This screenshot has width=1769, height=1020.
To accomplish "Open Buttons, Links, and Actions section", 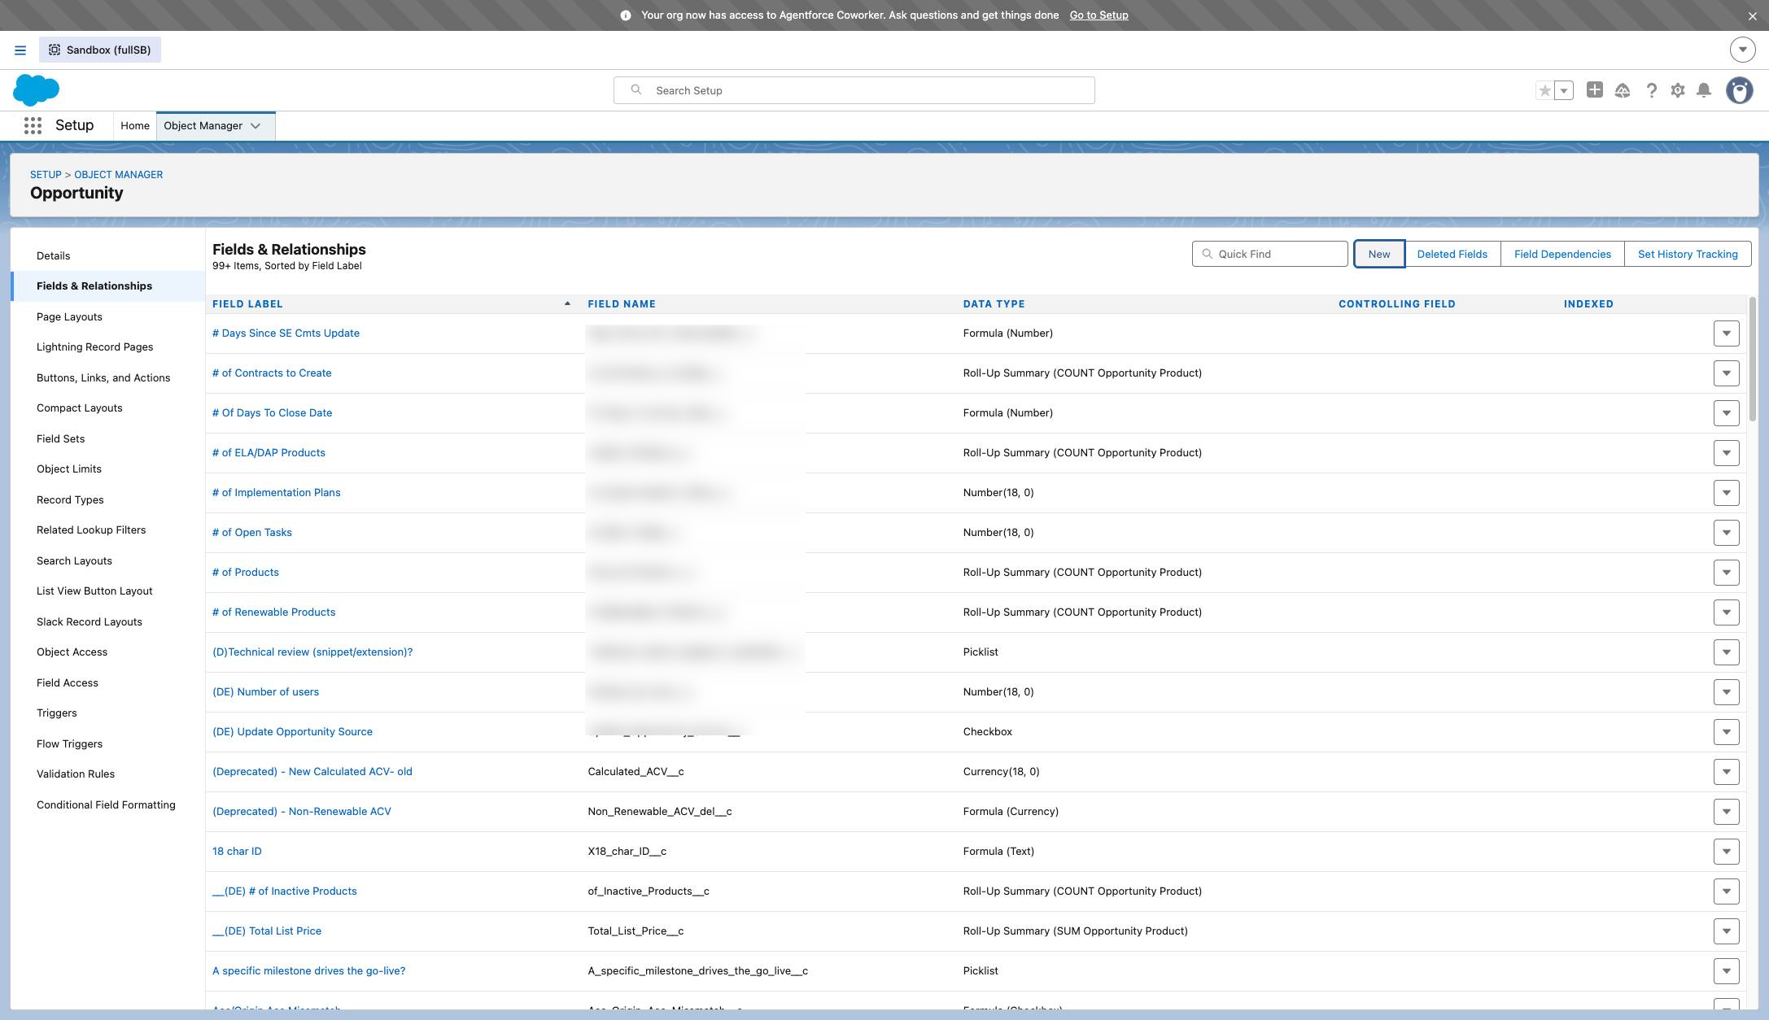I will point(103,377).
